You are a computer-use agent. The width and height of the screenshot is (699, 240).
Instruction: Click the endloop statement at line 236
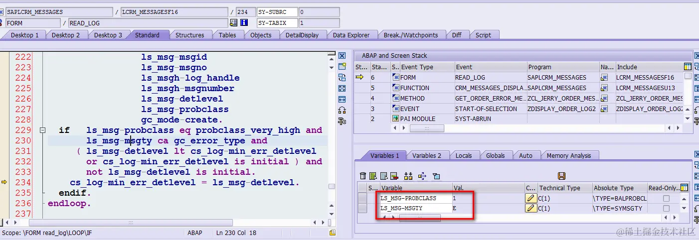[69, 203]
